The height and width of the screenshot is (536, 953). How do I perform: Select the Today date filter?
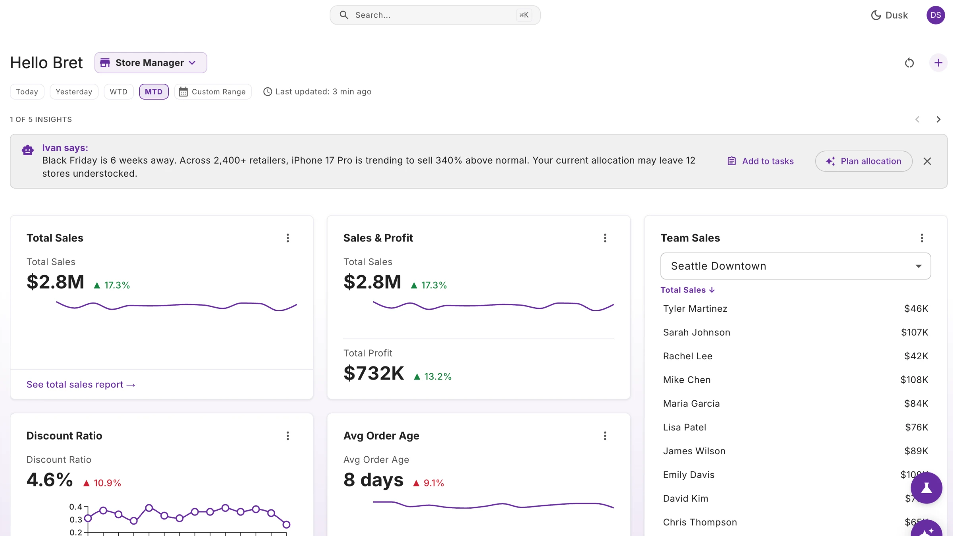click(x=27, y=92)
